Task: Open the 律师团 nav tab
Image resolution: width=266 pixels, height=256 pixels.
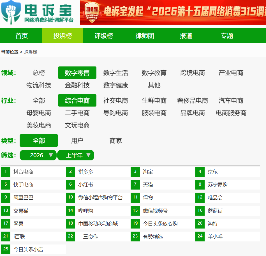Action: coord(145,36)
